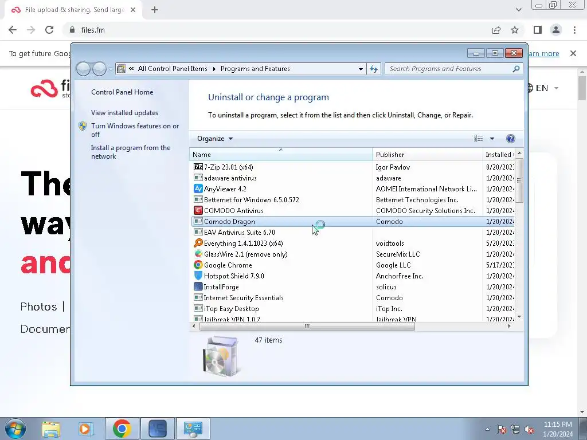Select the 7-Zip 23.01 program icon
587x440 pixels.
(x=198, y=167)
